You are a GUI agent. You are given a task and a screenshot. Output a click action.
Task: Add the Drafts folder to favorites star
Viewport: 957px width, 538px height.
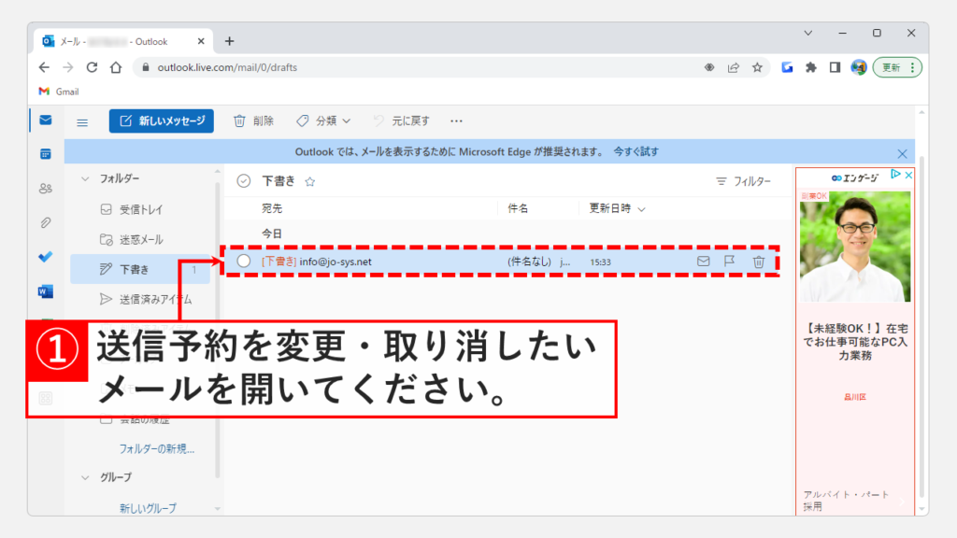click(310, 181)
